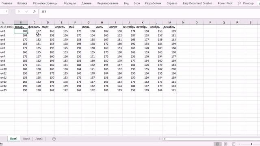Select row label ending #15

click(7, 90)
